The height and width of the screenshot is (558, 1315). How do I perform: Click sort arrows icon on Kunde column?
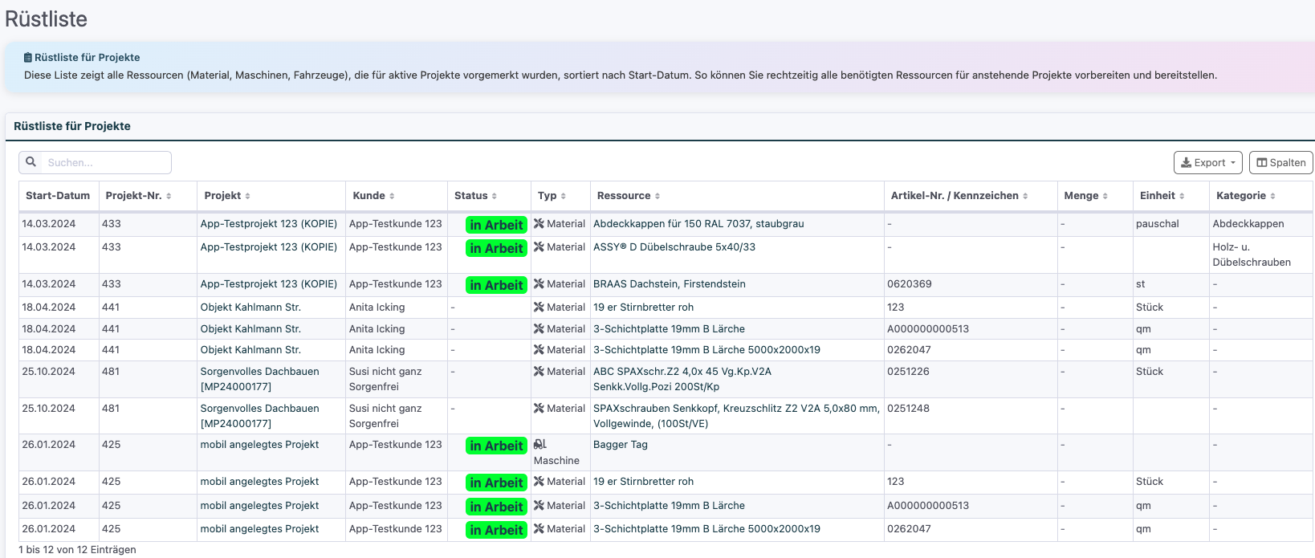[x=392, y=196]
